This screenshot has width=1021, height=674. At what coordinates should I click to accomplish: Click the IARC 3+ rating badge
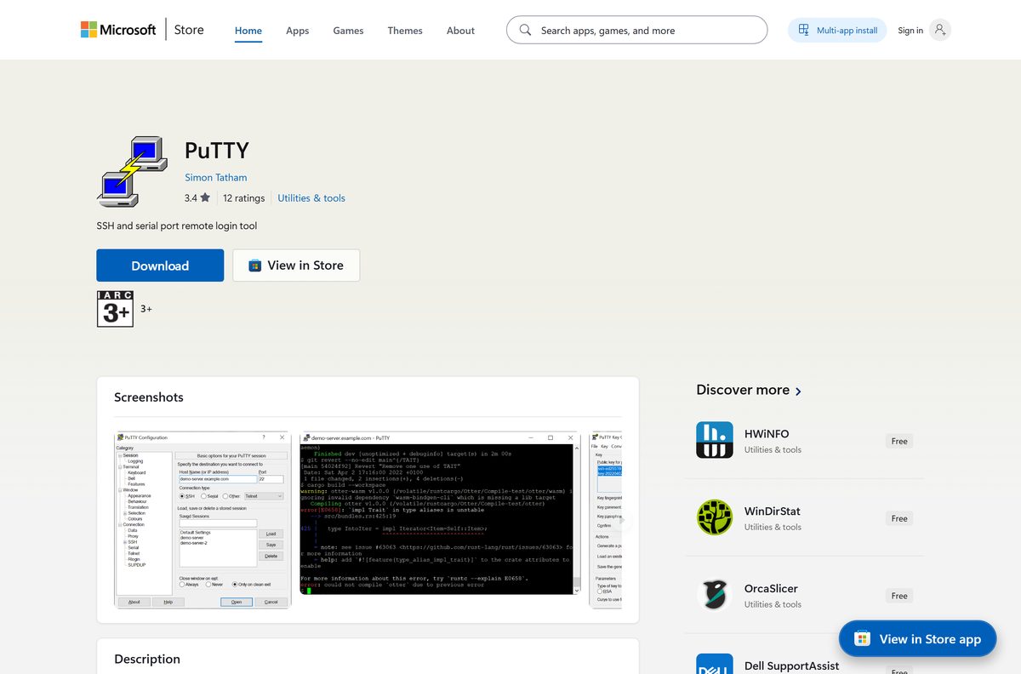pyautogui.click(x=116, y=309)
